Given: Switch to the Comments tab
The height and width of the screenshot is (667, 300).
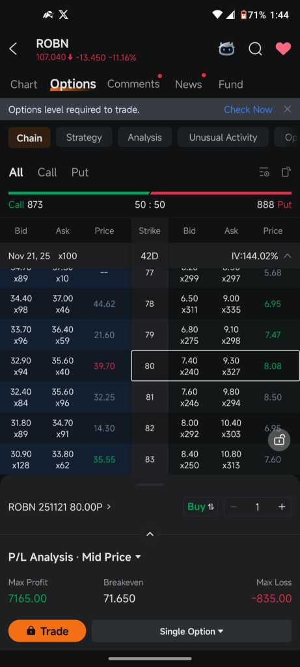Looking at the screenshot, I should pyautogui.click(x=133, y=84).
